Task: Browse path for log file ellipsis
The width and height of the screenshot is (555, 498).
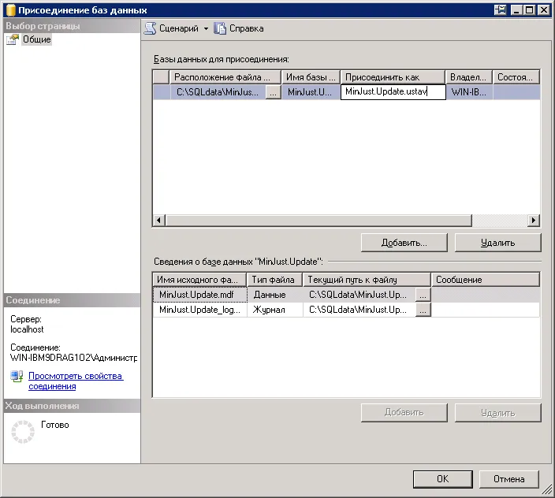Action: coord(423,310)
